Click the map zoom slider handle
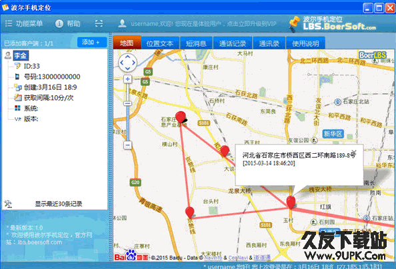Viewport: 396px width, 269px height. [x=127, y=103]
